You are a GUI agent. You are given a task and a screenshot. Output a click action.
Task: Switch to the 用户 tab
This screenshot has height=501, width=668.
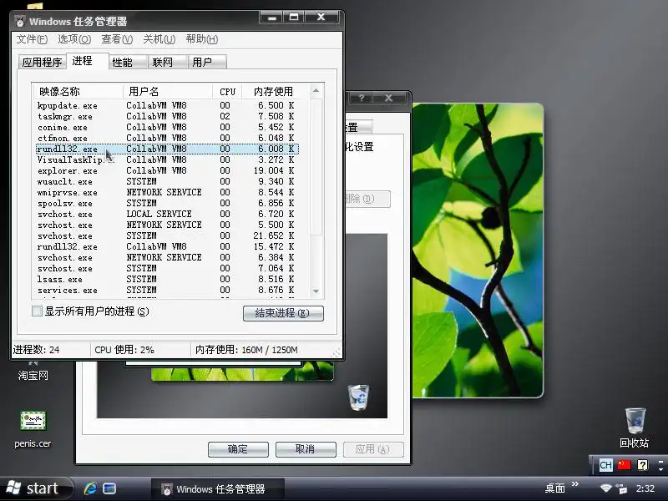click(x=207, y=62)
